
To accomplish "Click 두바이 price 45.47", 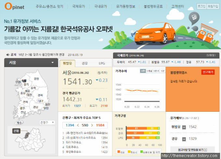I will 132,62.
